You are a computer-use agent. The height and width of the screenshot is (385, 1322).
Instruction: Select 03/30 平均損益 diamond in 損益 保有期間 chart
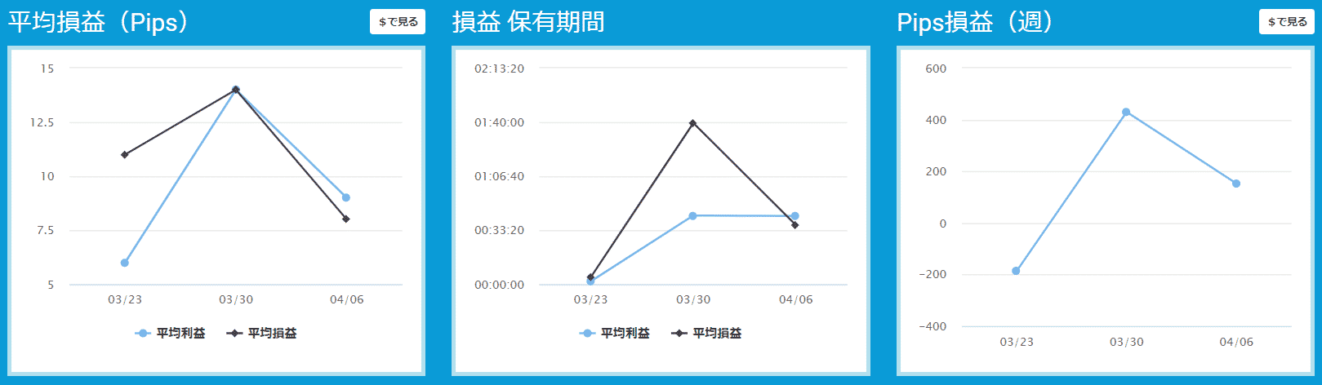692,123
